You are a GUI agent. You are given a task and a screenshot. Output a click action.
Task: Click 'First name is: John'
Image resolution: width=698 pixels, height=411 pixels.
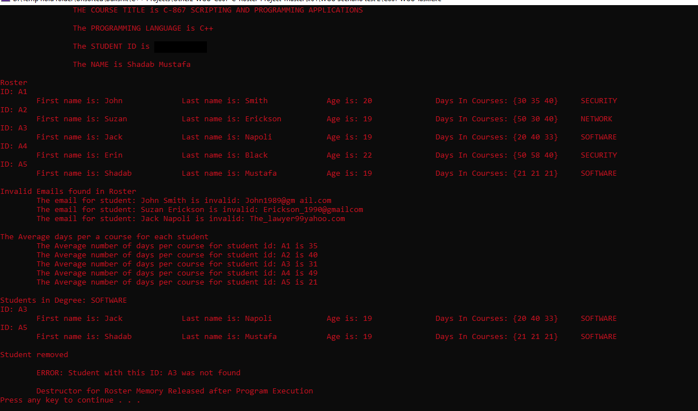pyautogui.click(x=79, y=101)
